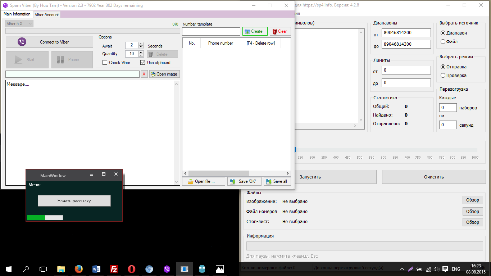
Task: Select the Отправка mode radio button
Action: point(443,67)
